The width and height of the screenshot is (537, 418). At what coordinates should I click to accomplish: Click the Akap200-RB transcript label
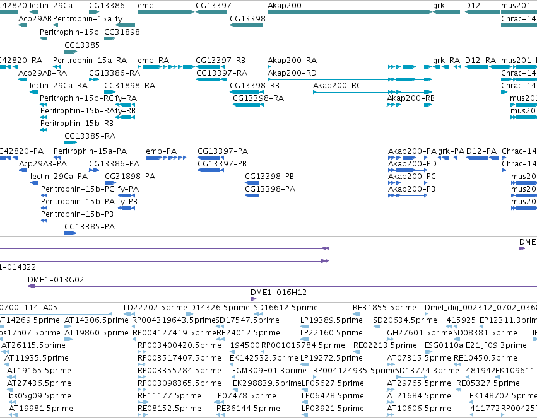tap(411, 98)
